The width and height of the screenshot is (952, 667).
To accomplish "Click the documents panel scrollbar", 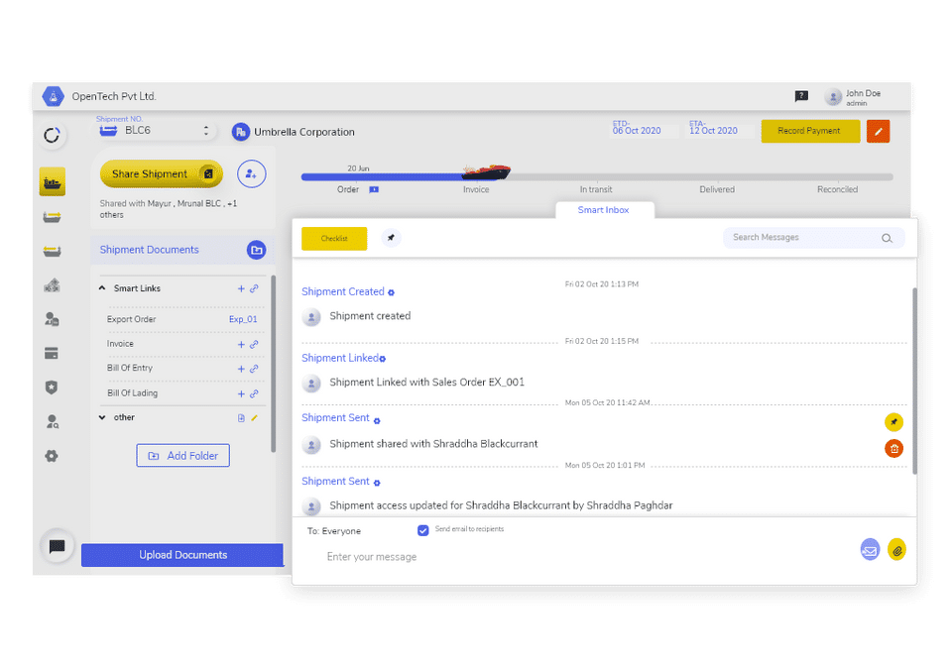I will tap(274, 364).
